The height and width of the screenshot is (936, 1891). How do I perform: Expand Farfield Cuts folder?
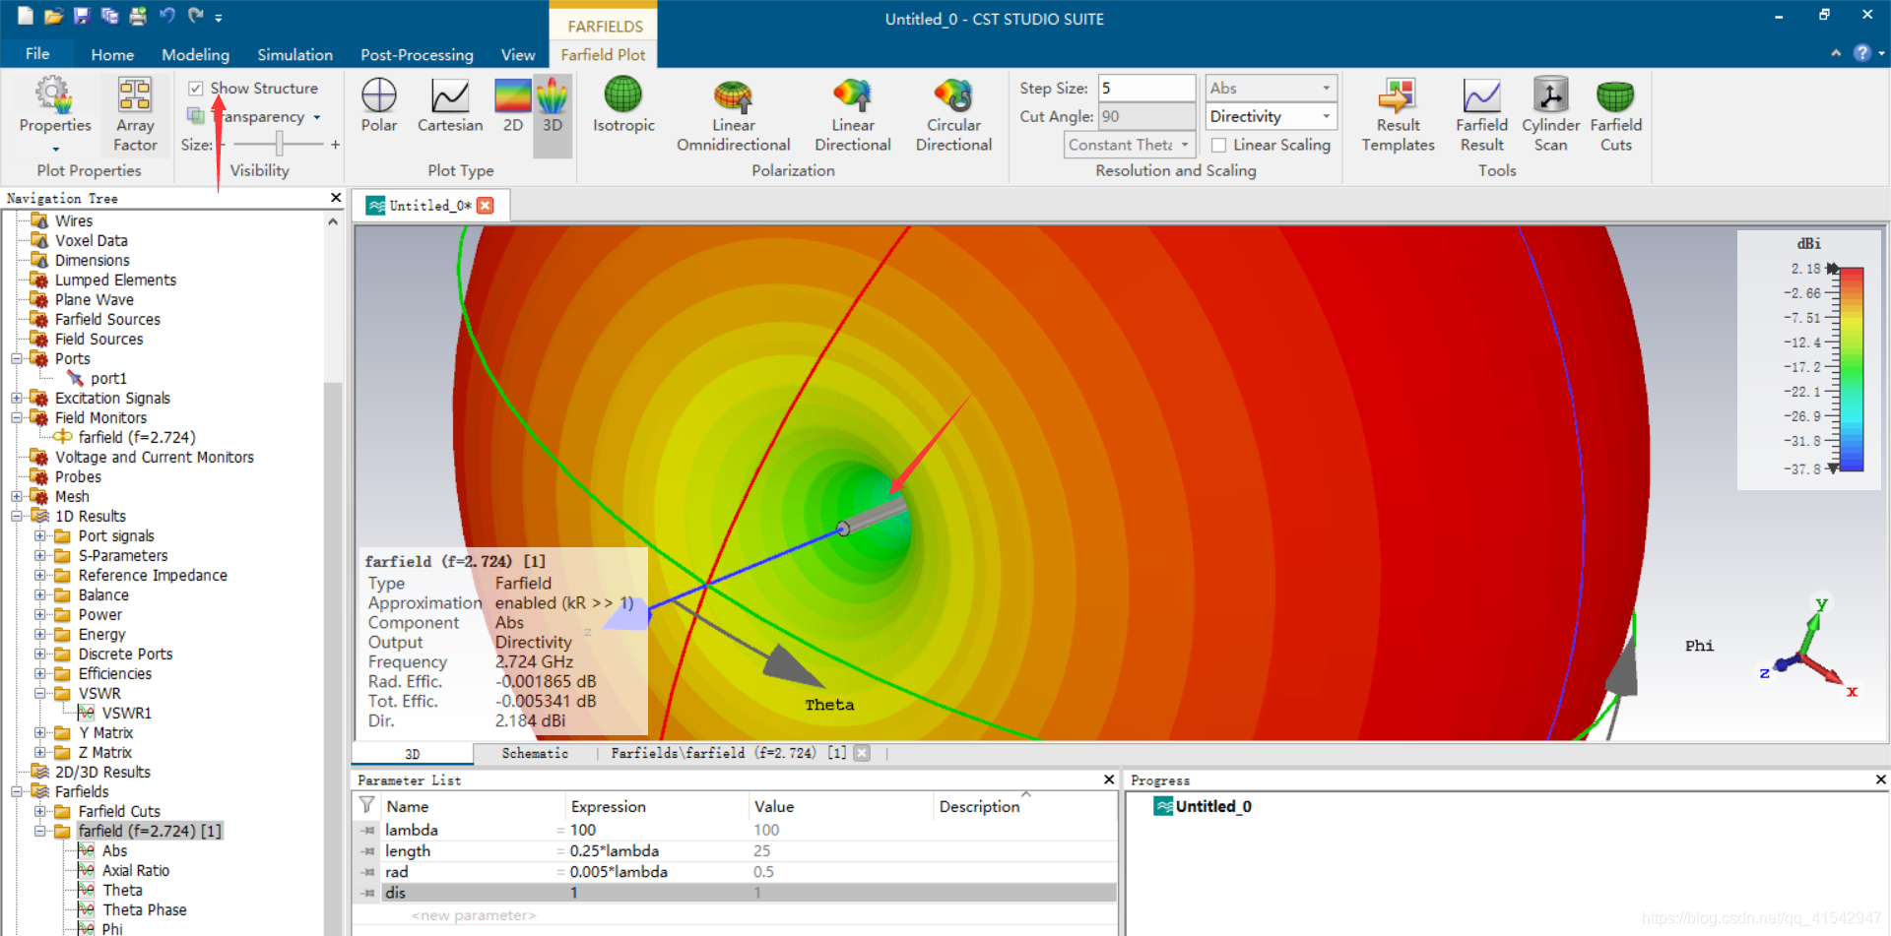click(40, 811)
